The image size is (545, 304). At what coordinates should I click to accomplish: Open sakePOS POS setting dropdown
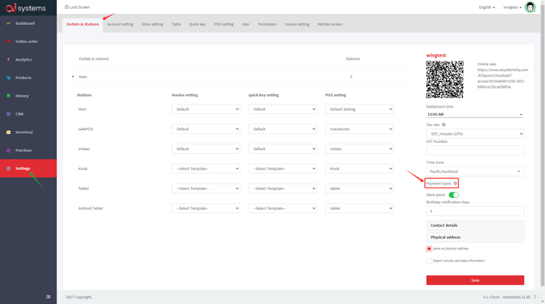coord(360,129)
